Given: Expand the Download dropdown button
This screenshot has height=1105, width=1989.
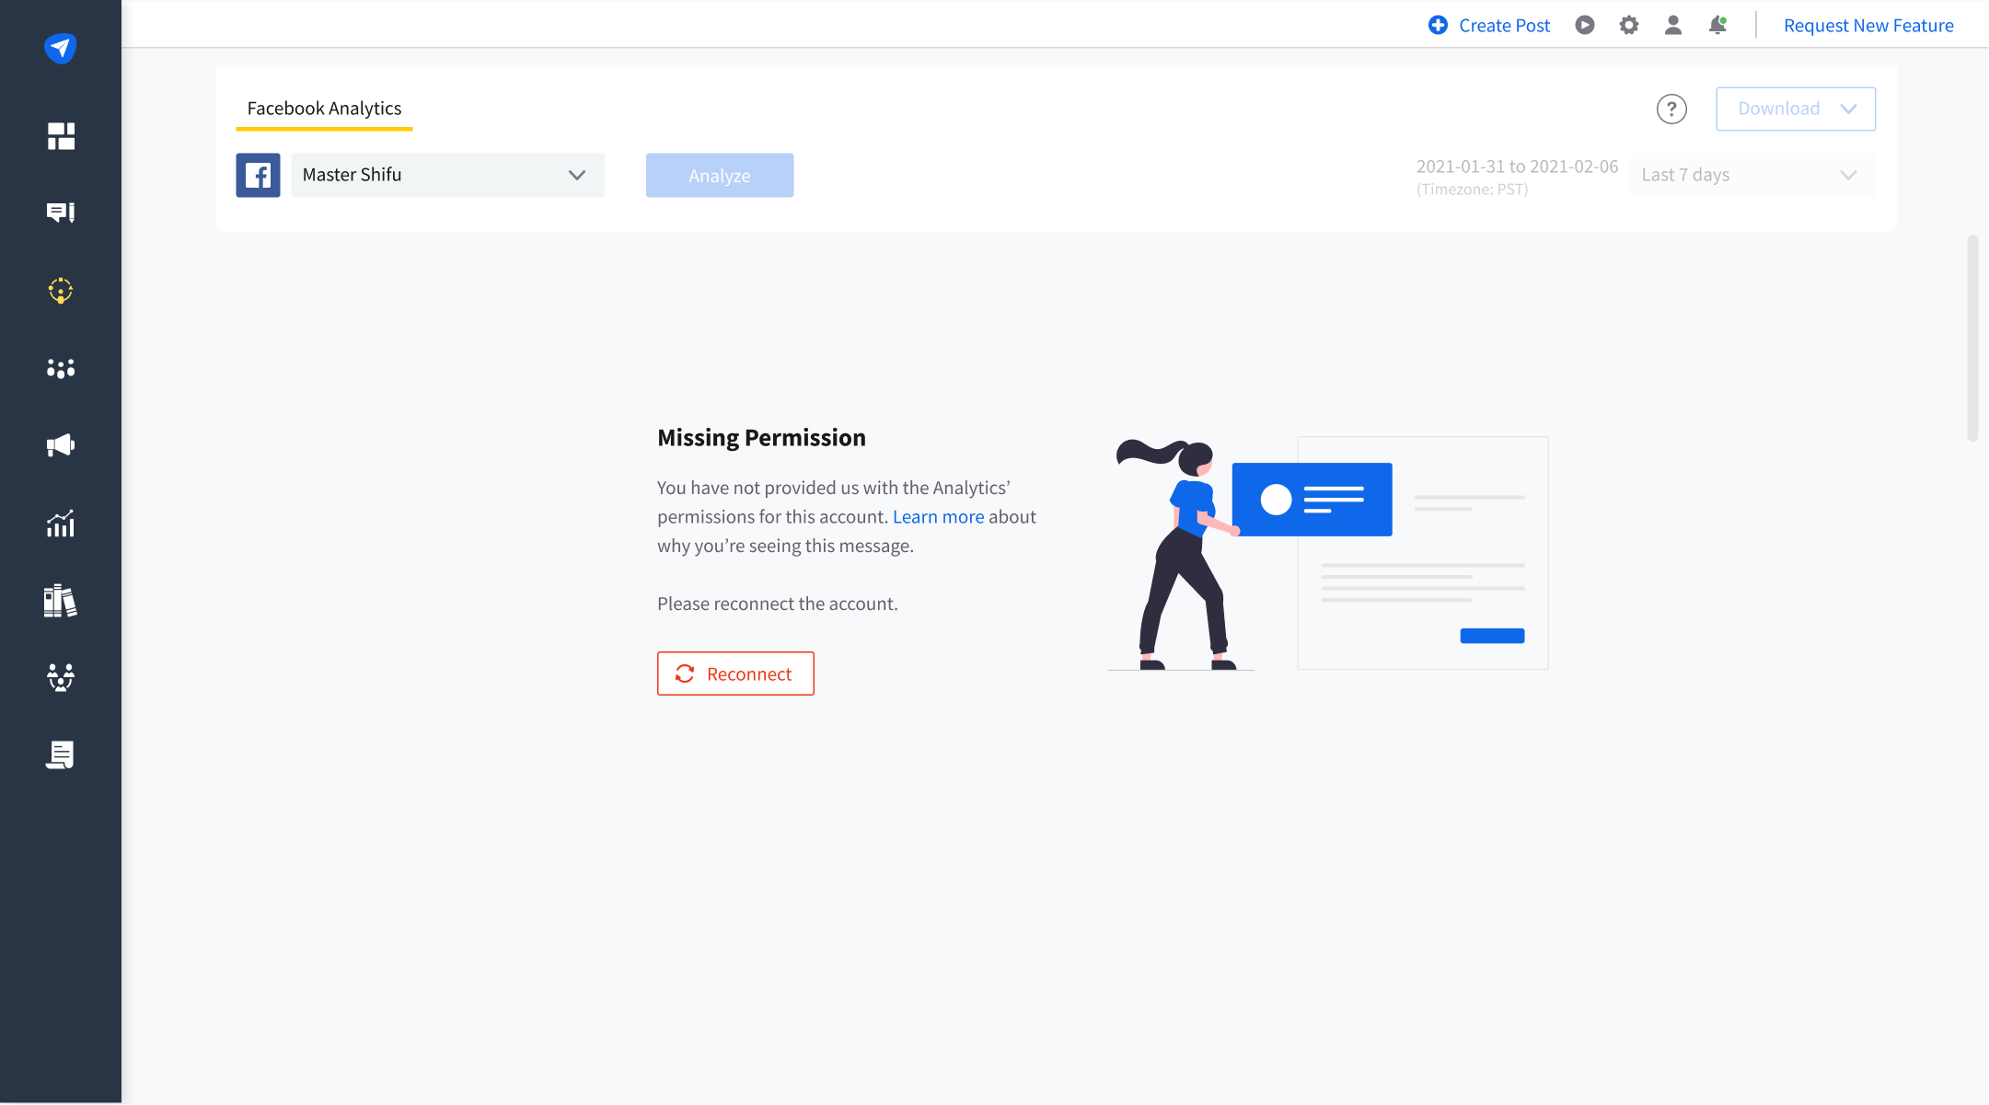Looking at the screenshot, I should click(x=1795, y=109).
